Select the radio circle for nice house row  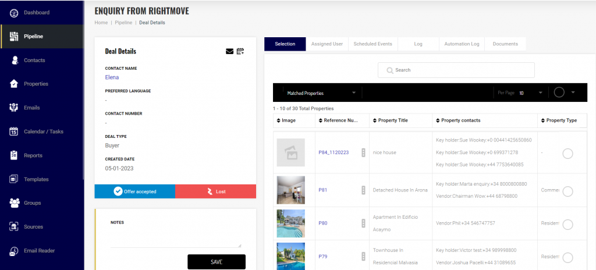(567, 154)
